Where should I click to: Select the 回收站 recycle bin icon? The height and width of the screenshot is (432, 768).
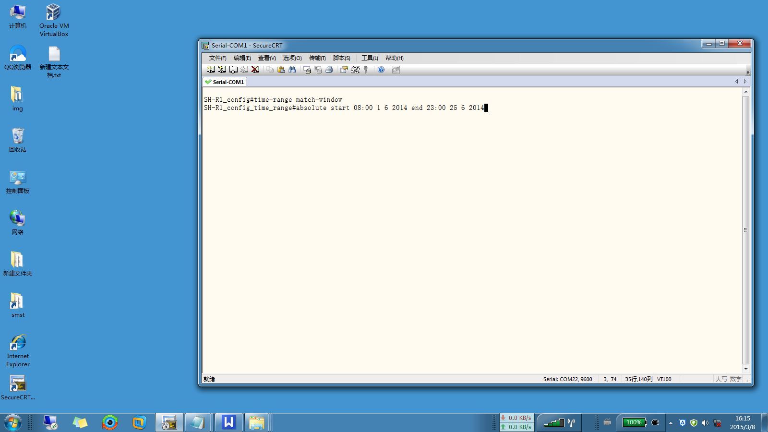coord(18,140)
